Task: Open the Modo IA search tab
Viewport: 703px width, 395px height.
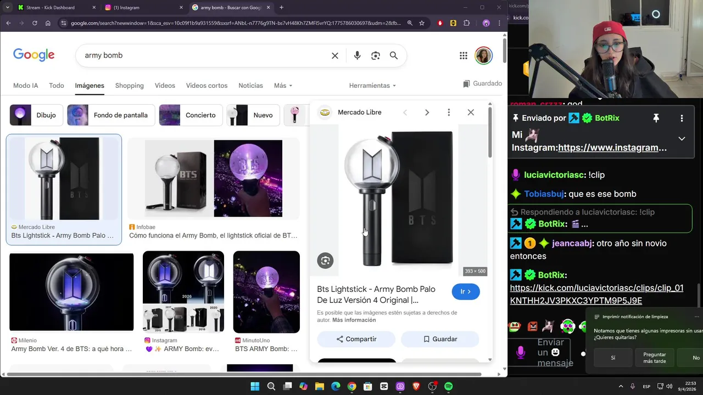Action: 26,86
